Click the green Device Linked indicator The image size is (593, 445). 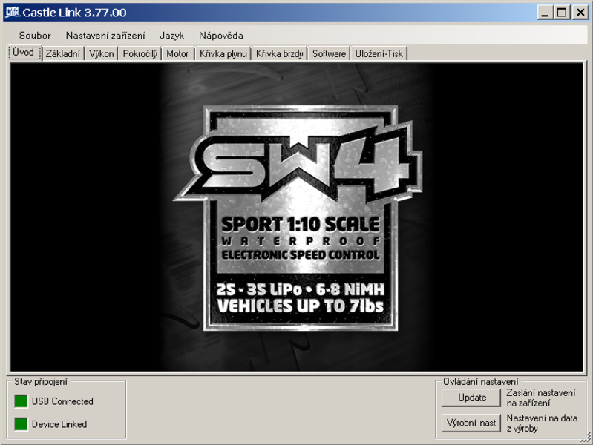(21, 424)
